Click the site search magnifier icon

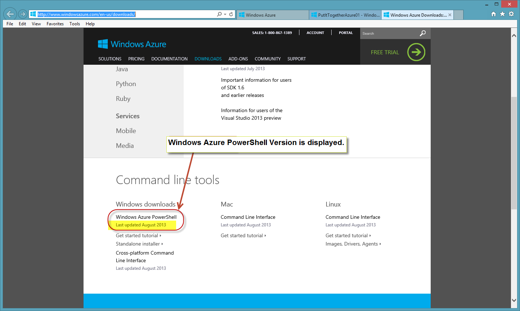coord(423,33)
